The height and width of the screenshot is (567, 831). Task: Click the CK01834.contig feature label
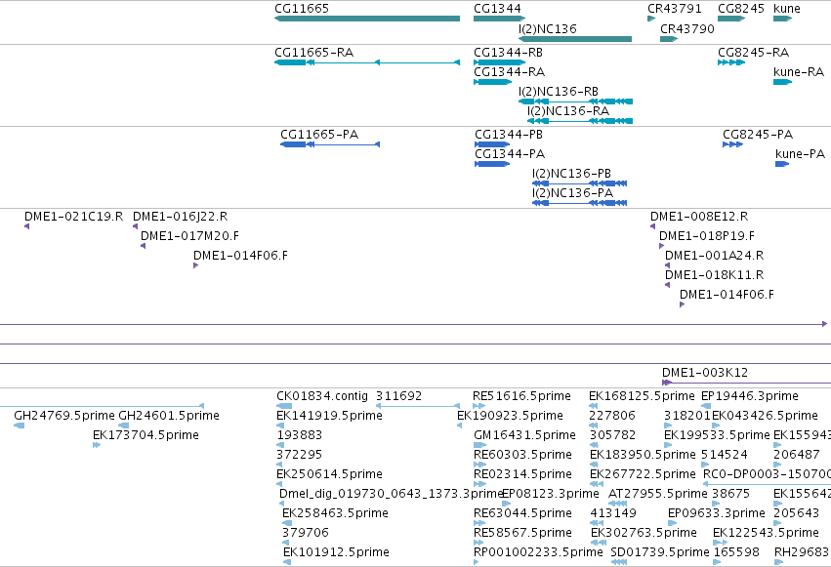pyautogui.click(x=321, y=396)
